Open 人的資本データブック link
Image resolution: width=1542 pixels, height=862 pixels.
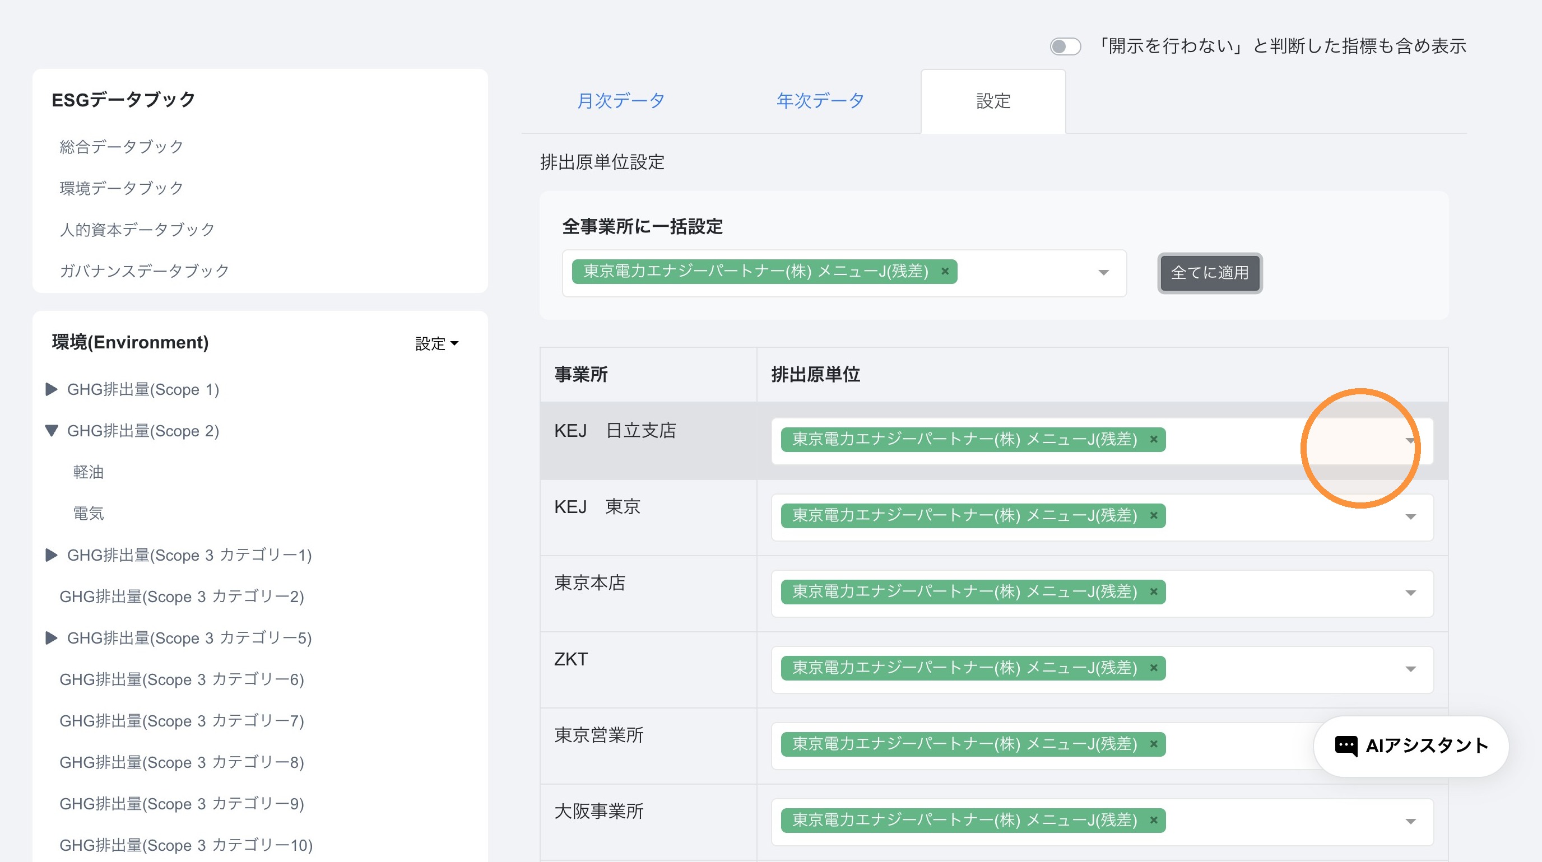click(137, 229)
